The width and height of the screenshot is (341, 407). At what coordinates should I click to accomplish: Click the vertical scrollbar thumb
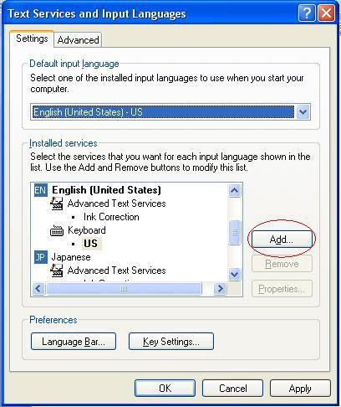click(234, 232)
